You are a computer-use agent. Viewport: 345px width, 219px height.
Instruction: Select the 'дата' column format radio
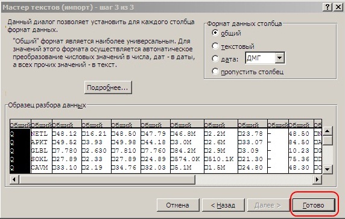tap(215, 59)
